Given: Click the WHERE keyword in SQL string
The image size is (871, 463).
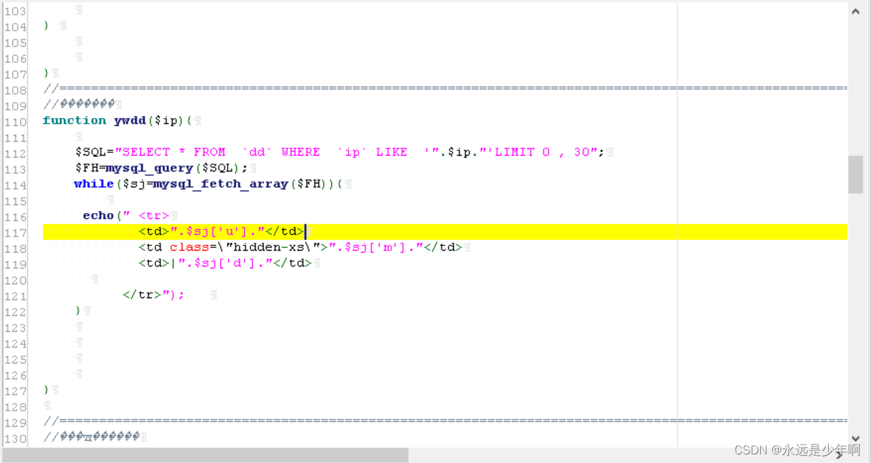Looking at the screenshot, I should click(x=300, y=152).
